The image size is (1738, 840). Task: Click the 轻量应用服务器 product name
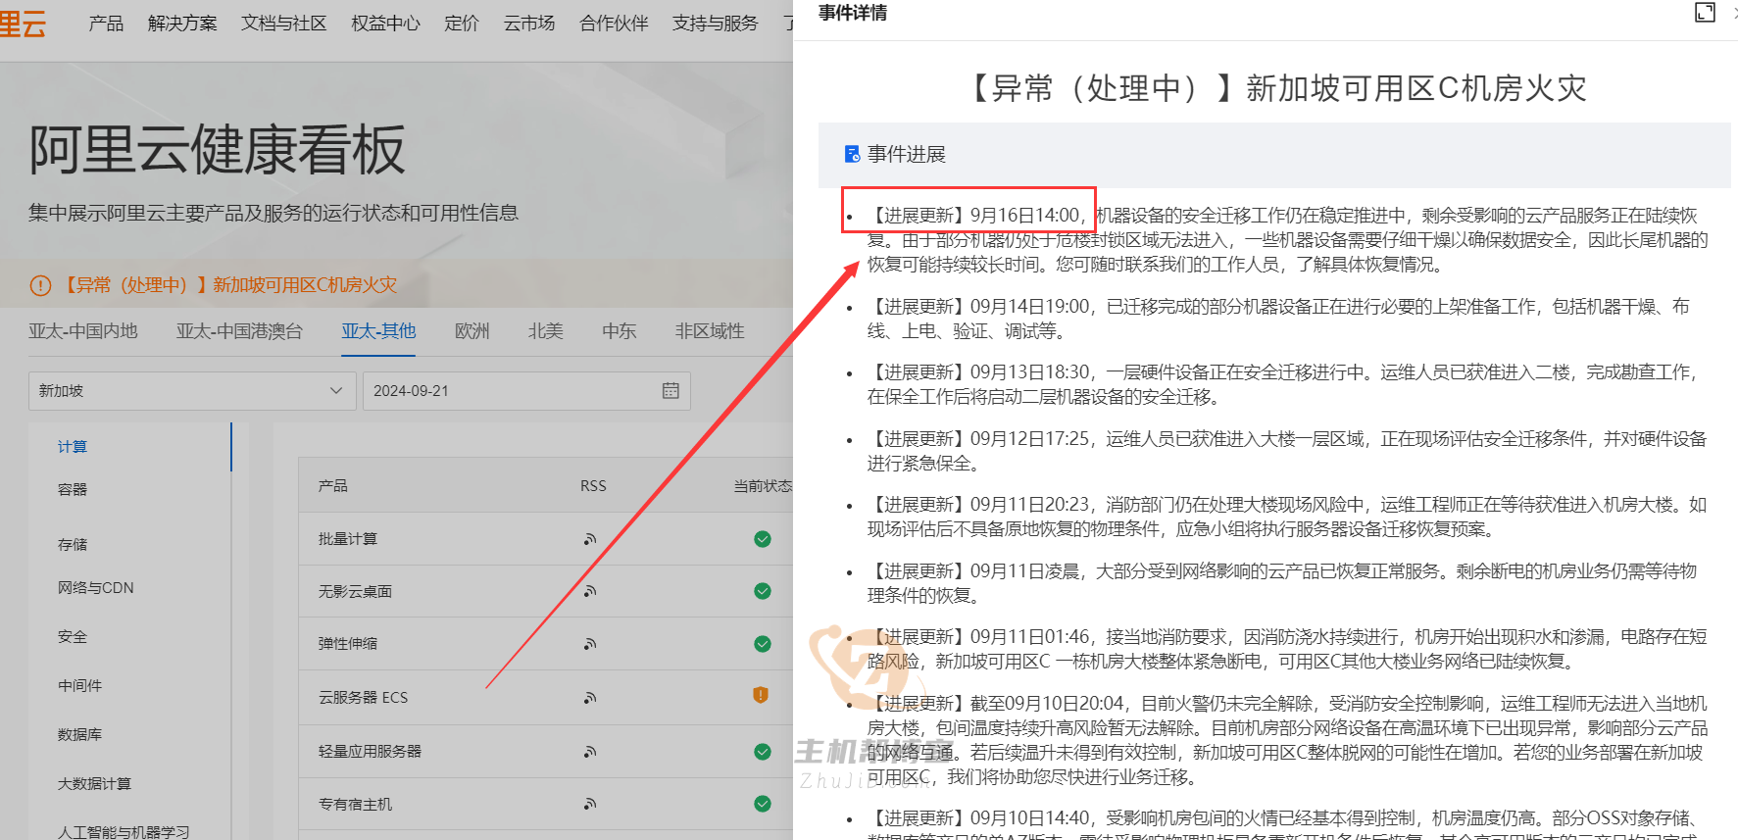click(x=370, y=752)
